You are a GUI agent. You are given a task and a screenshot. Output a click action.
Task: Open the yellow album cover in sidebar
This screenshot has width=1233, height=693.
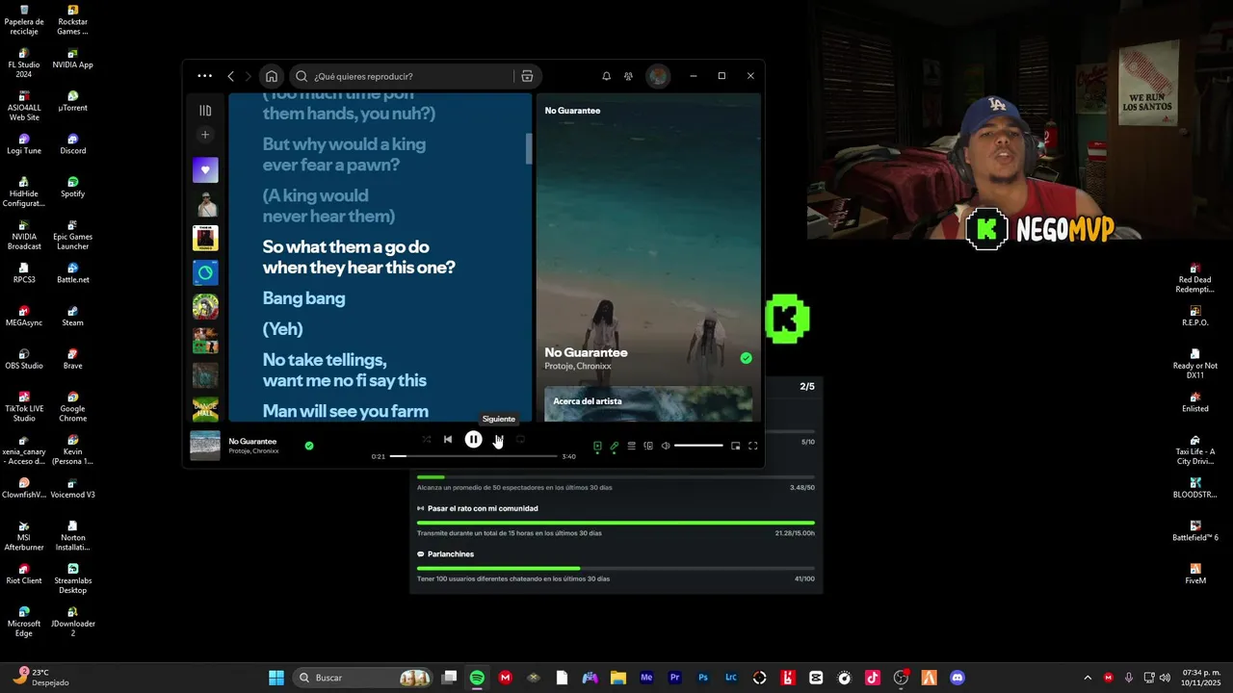click(x=205, y=238)
